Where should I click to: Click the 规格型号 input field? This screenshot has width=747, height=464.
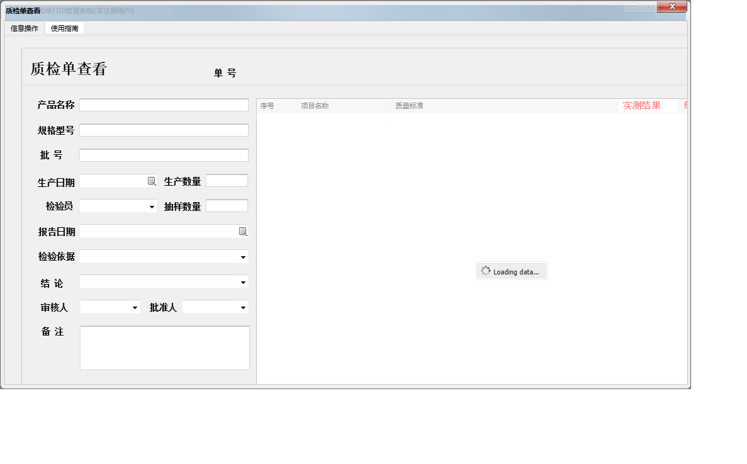(164, 130)
